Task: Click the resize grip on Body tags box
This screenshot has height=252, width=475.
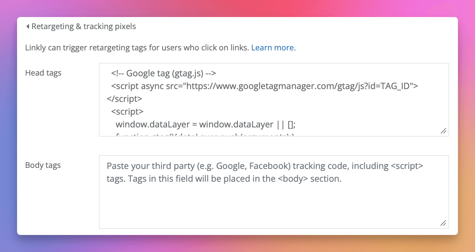Action: pyautogui.click(x=443, y=223)
